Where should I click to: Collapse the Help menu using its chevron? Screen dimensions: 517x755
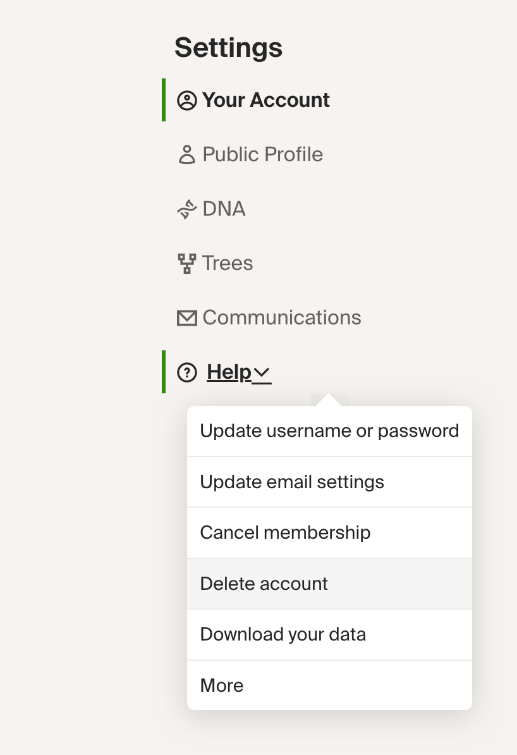pyautogui.click(x=262, y=372)
